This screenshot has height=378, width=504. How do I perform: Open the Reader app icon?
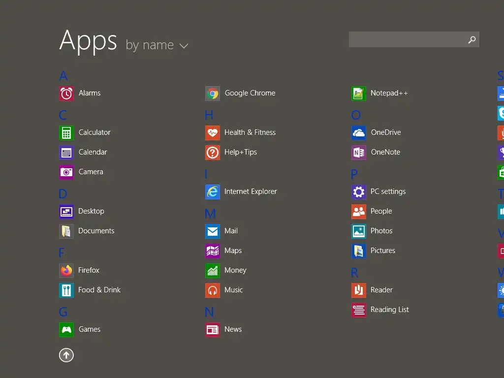(x=359, y=290)
